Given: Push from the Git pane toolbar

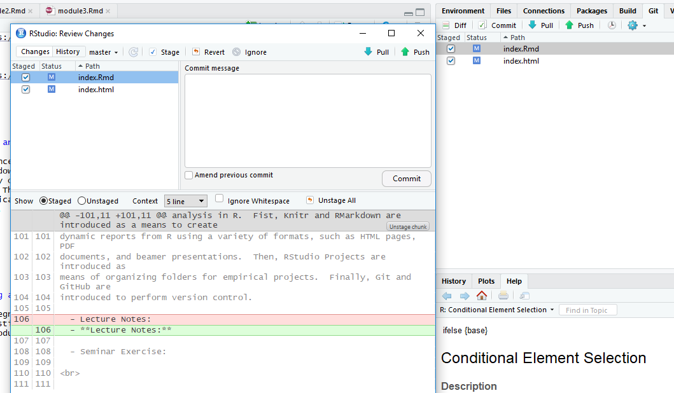Looking at the screenshot, I should (x=579, y=25).
